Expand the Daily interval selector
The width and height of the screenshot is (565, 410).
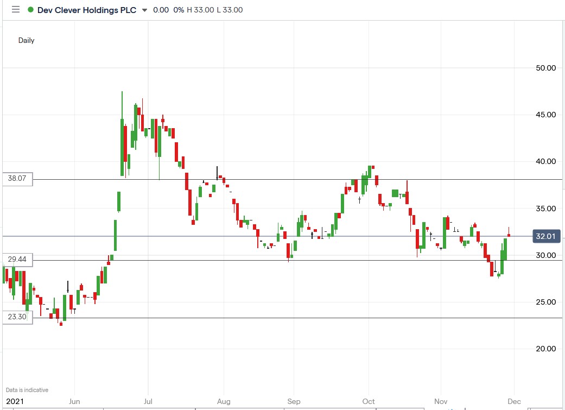coord(26,40)
